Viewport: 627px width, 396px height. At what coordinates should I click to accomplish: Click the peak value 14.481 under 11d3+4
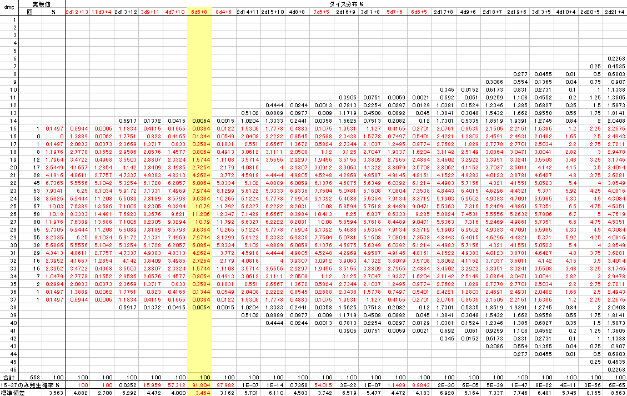click(x=102, y=214)
